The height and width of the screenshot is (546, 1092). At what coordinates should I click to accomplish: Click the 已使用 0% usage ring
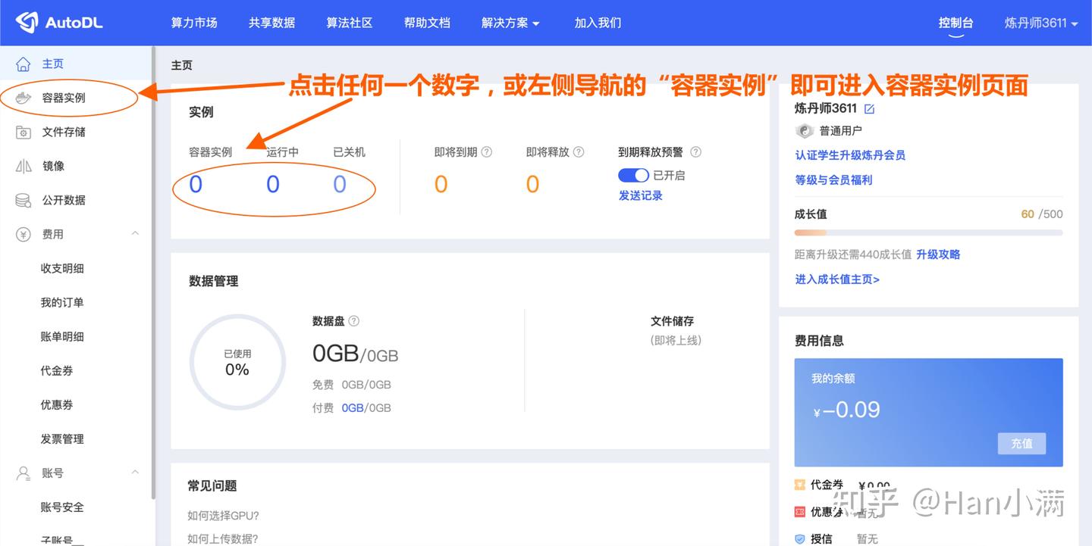click(237, 362)
